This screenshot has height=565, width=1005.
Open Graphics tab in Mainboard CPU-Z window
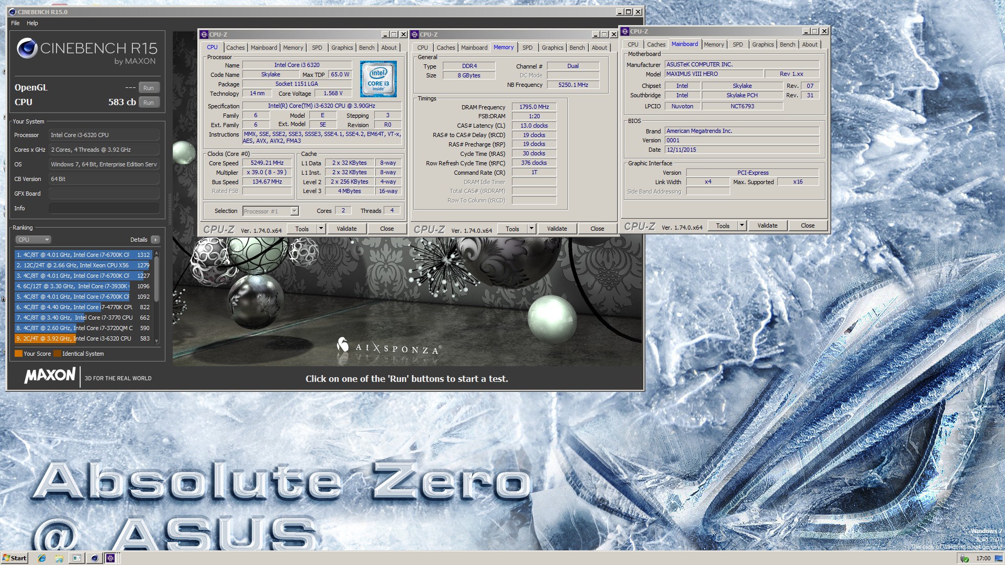763,44
